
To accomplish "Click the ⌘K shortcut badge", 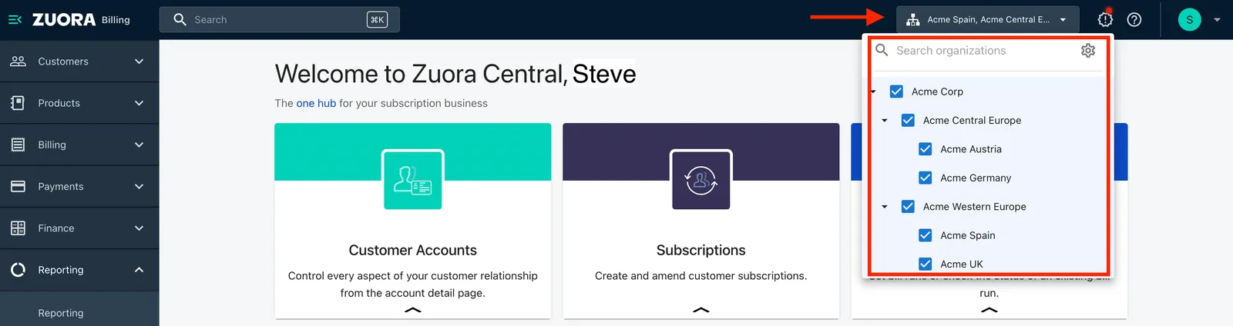I will (377, 20).
